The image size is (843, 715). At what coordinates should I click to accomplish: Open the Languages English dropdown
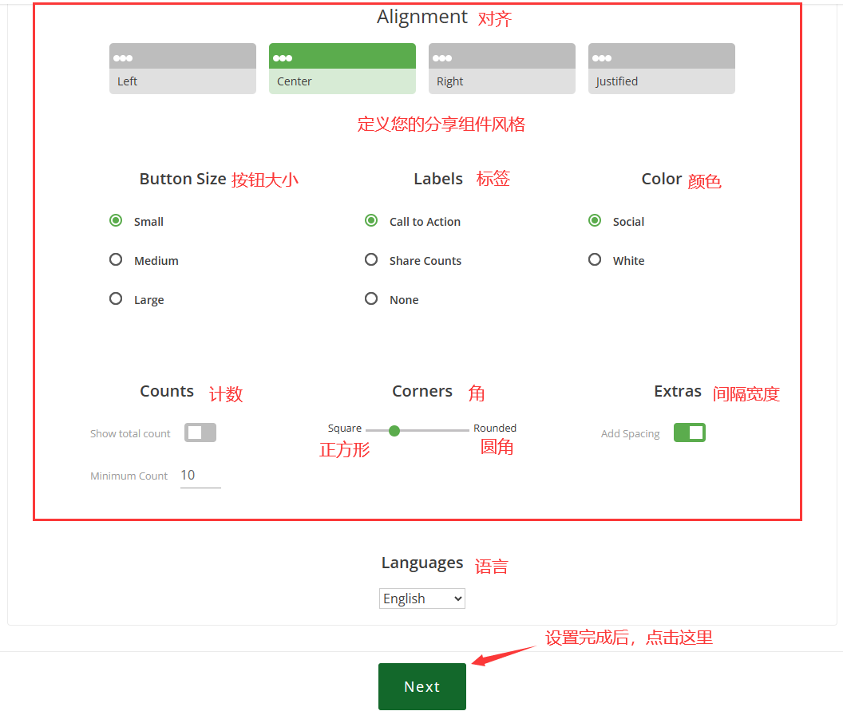(422, 598)
